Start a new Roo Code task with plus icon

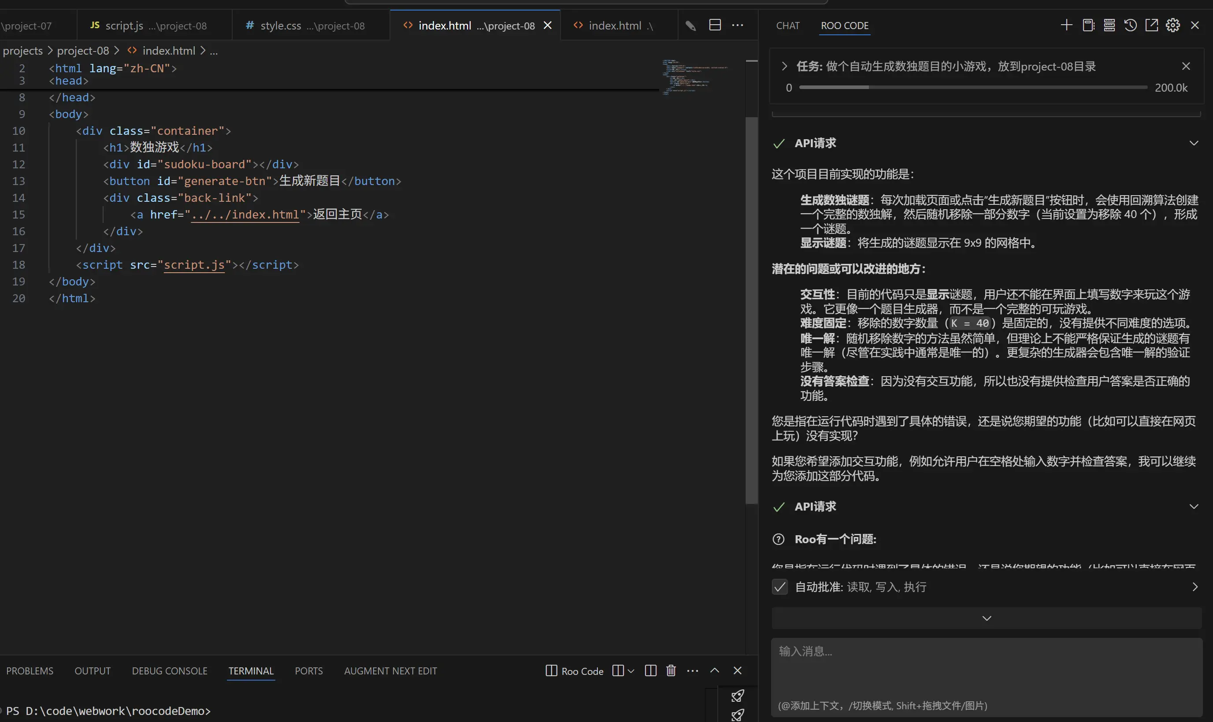(x=1066, y=25)
